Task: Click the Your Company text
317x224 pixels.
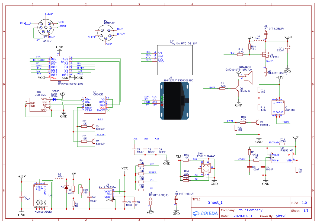Action: click(251, 210)
